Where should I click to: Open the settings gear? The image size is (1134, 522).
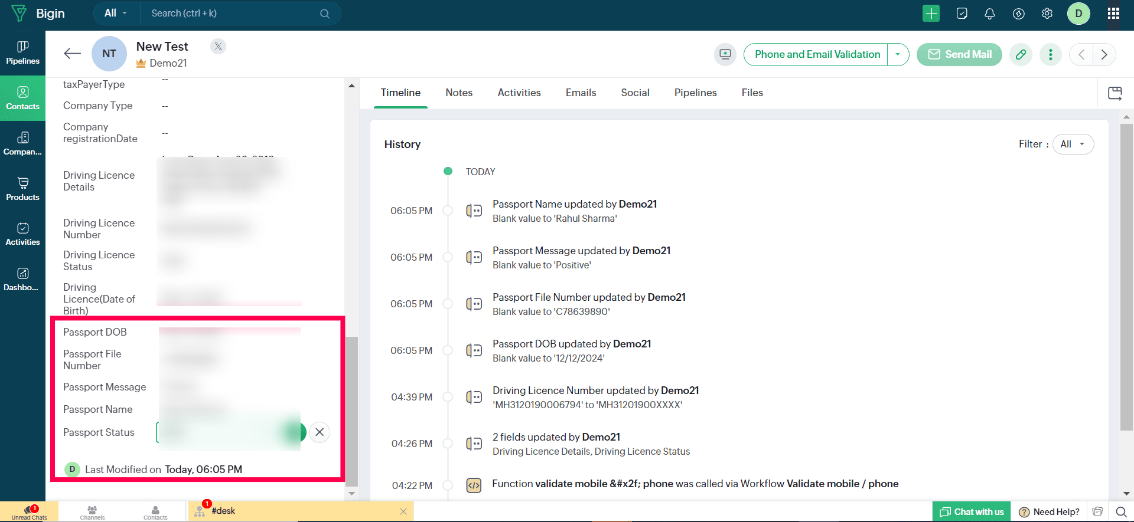tap(1047, 14)
